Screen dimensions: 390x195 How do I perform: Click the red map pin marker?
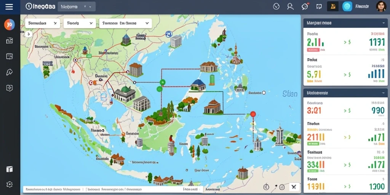(253, 114)
